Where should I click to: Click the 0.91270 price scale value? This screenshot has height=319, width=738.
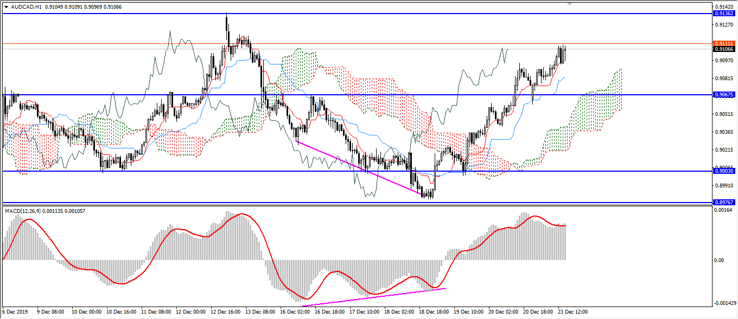coord(725,25)
